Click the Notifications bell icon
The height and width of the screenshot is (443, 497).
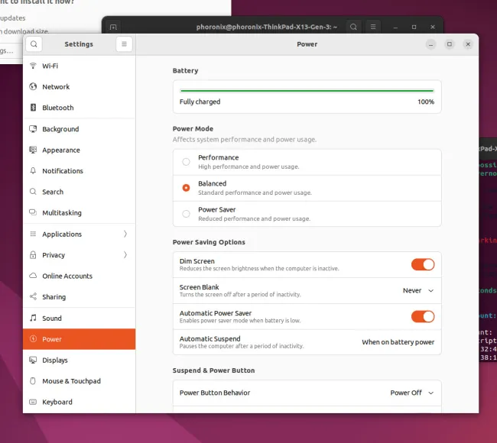coord(33,171)
